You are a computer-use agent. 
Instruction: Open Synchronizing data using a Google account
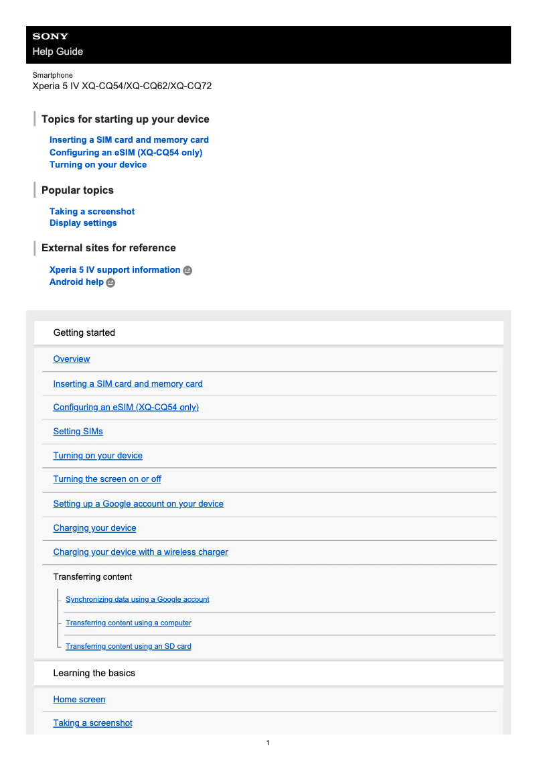pyautogui.click(x=137, y=600)
